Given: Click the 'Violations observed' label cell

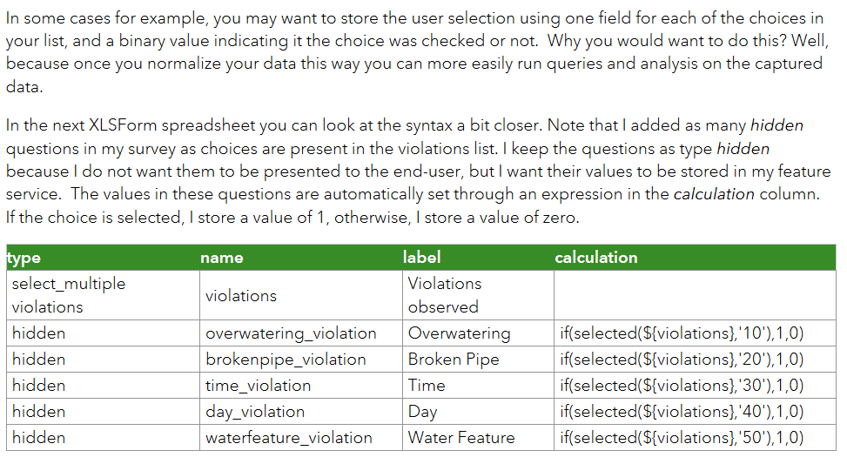Looking at the screenshot, I should coord(478,295).
